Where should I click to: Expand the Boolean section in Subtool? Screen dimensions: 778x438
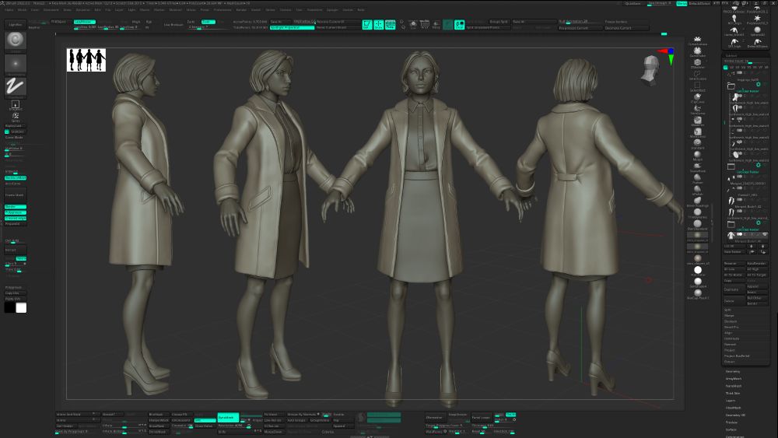click(x=731, y=321)
